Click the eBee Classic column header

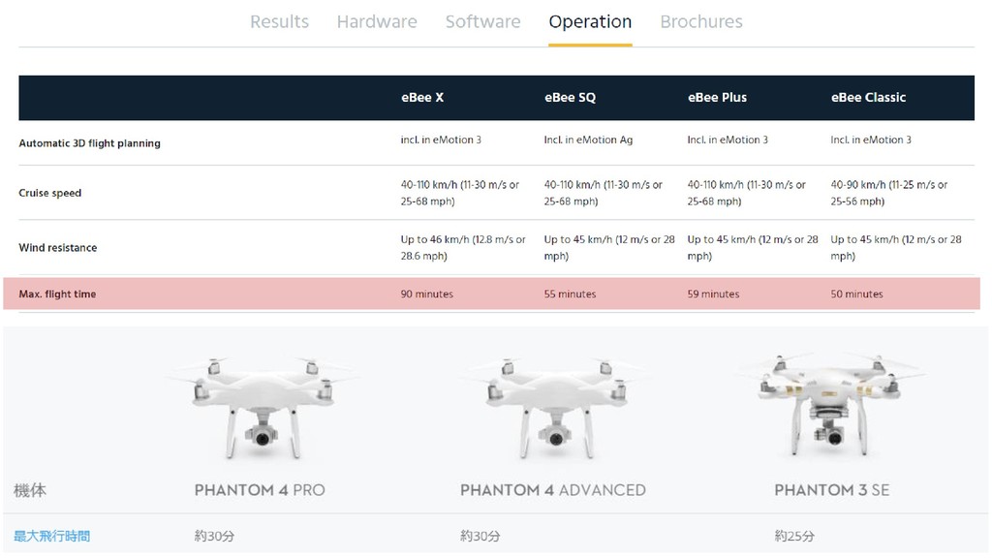[868, 98]
